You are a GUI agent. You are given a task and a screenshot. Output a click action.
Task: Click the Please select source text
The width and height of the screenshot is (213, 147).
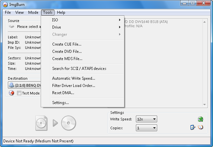pyautogui.click(x=29, y=27)
